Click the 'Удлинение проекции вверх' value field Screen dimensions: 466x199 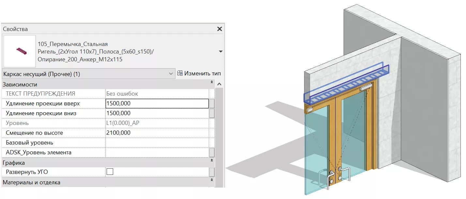coord(157,103)
